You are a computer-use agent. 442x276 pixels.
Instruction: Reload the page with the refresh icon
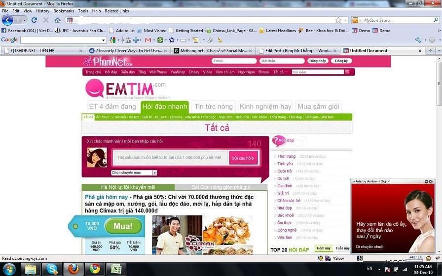[34, 20]
